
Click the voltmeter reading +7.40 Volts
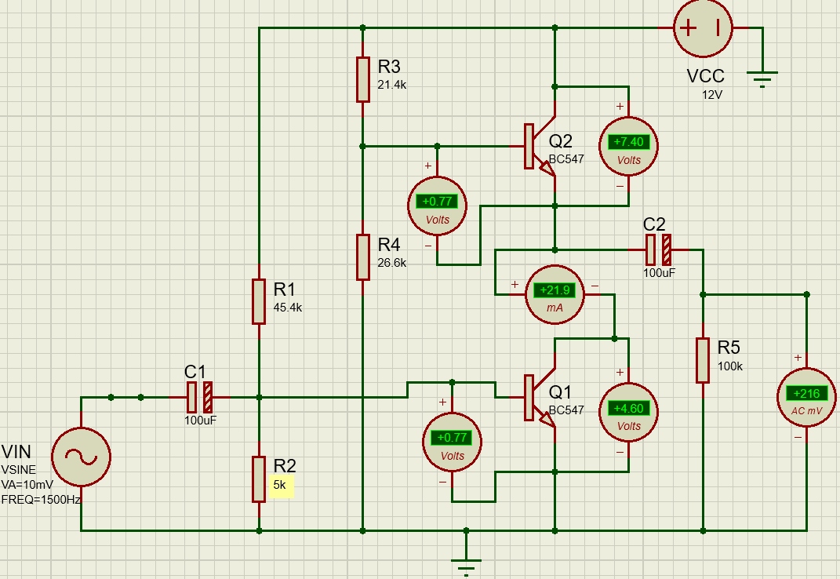(628, 147)
